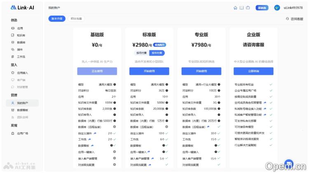Image resolution: width=309 pixels, height=173 pixels.
Task: Click arrow beside 专业版 数据库（远程连接）
Action: click(208, 127)
